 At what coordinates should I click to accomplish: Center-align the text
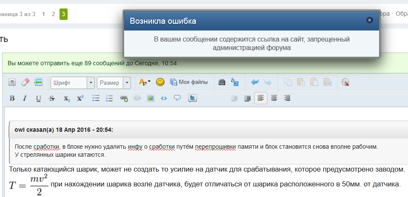tap(274, 98)
